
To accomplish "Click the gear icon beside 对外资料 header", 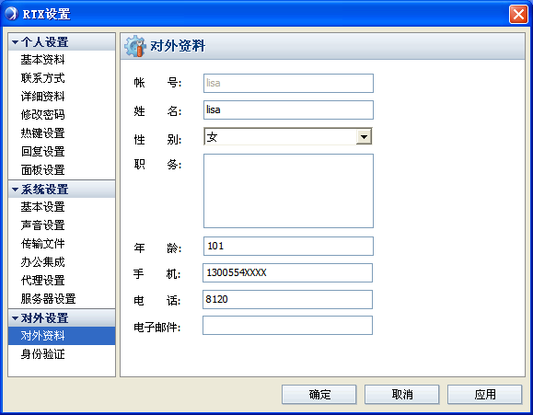I will coord(135,45).
